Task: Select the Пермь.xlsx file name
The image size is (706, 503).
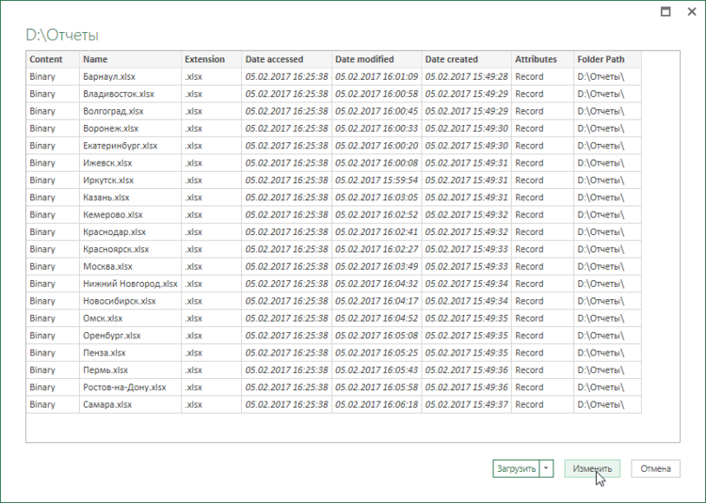Action: click(105, 369)
